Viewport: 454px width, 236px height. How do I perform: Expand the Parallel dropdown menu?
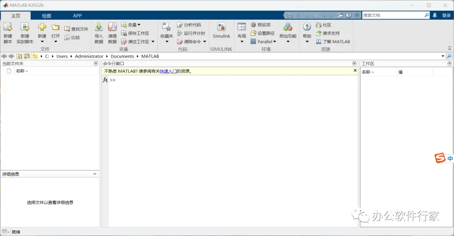275,42
